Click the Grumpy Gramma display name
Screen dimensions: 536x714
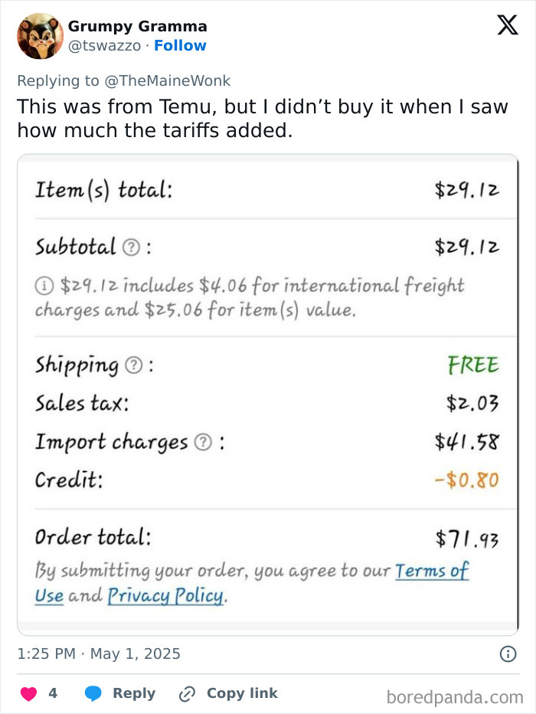coord(137,25)
